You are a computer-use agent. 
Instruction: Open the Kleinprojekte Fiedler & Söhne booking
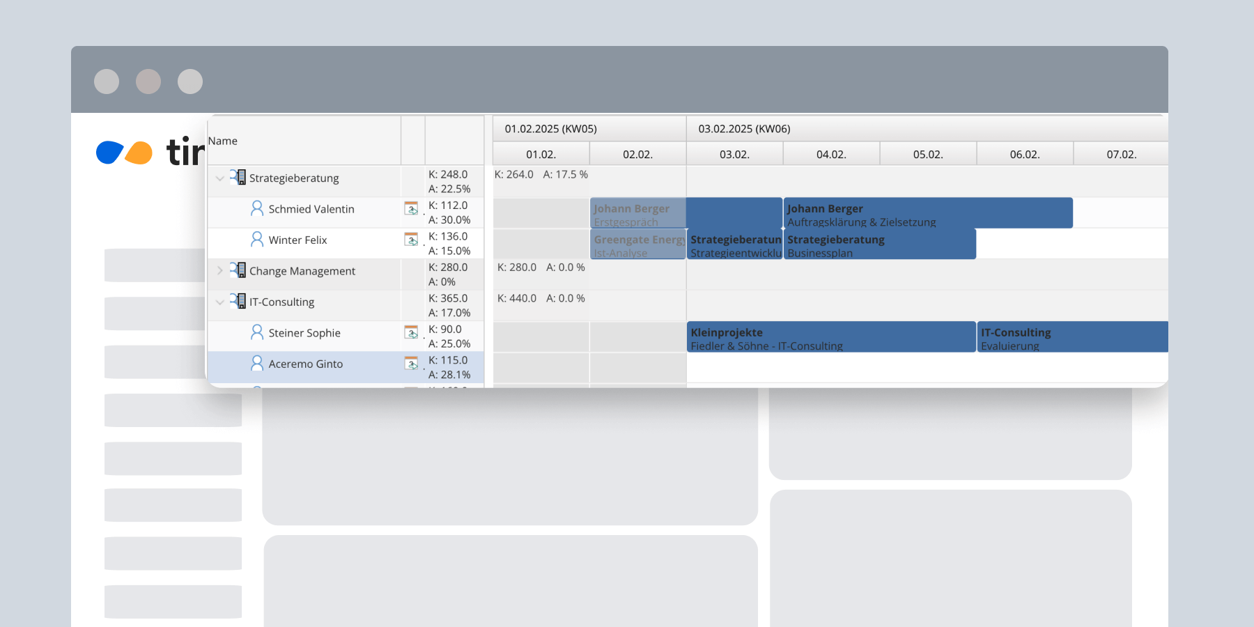pos(830,337)
